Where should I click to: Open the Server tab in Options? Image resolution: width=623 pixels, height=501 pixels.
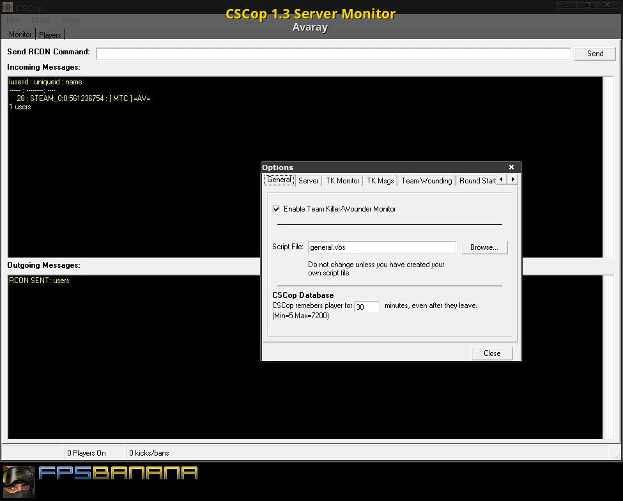(x=308, y=181)
